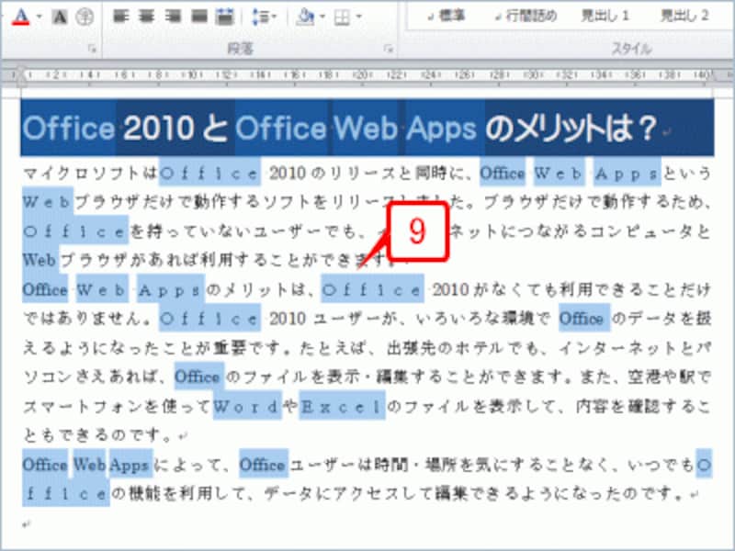This screenshot has height=551, width=735.
Task: Click the 20 mark on horizontal ruler
Action: (362, 74)
